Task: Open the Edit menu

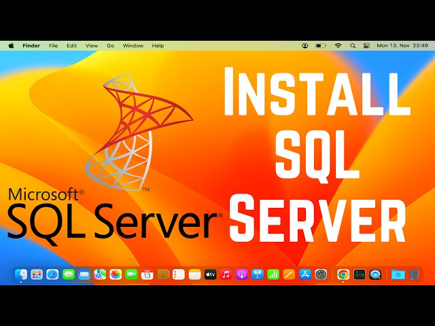Action: pos(71,46)
